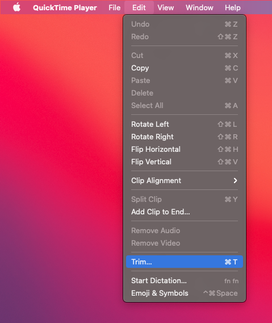This screenshot has width=272, height=323.
Task: Choose Add Clip to End…
Action: click(185, 212)
